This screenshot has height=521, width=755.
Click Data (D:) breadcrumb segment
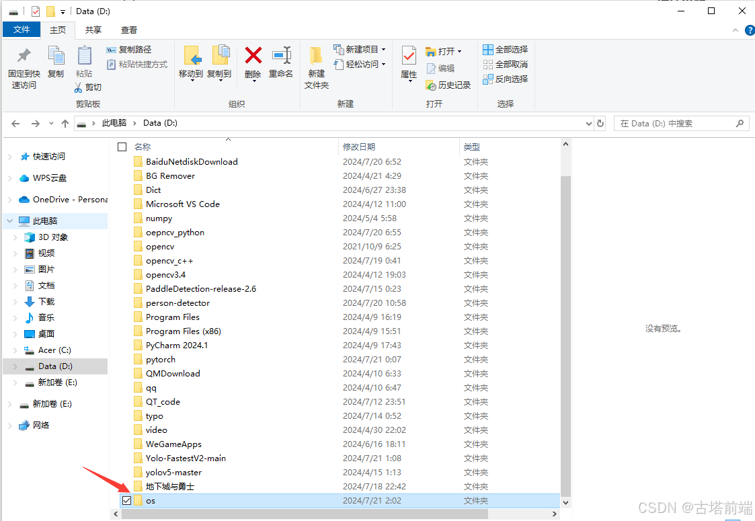click(x=160, y=123)
